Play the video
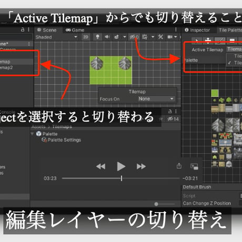Viewport: 242px width, 242px height. click(121, 166)
